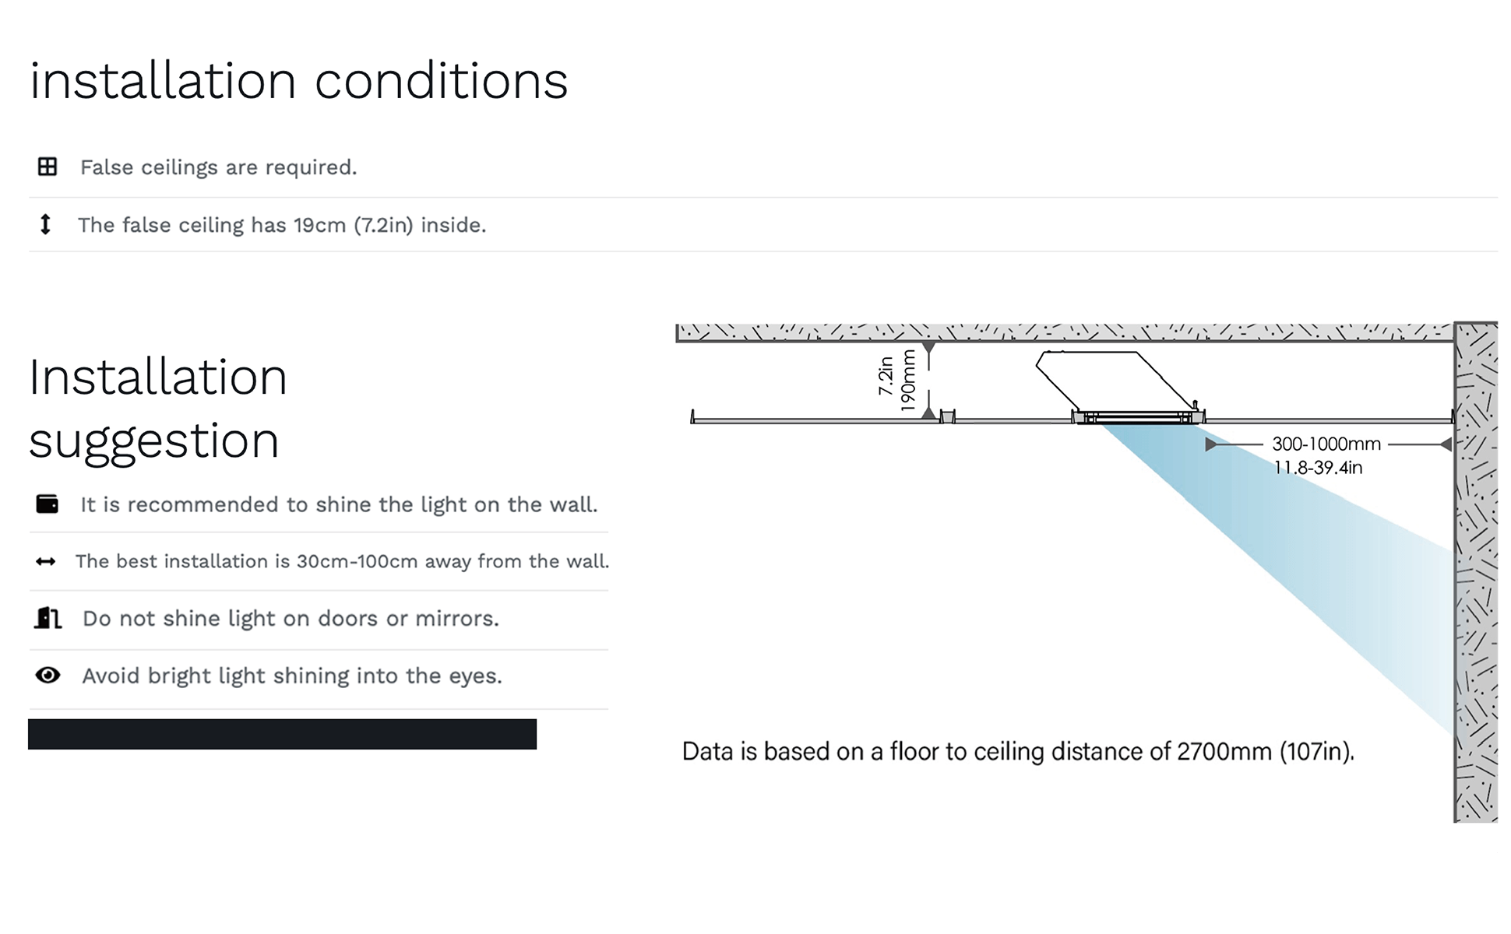Image resolution: width=1511 pixels, height=934 pixels.
Task: Click 'Avoid bright light shining into the eyes.'
Action: 292,676
